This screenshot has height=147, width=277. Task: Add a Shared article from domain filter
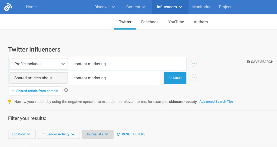click(x=35, y=91)
